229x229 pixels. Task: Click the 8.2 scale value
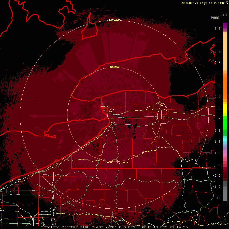pyautogui.click(x=218, y=51)
